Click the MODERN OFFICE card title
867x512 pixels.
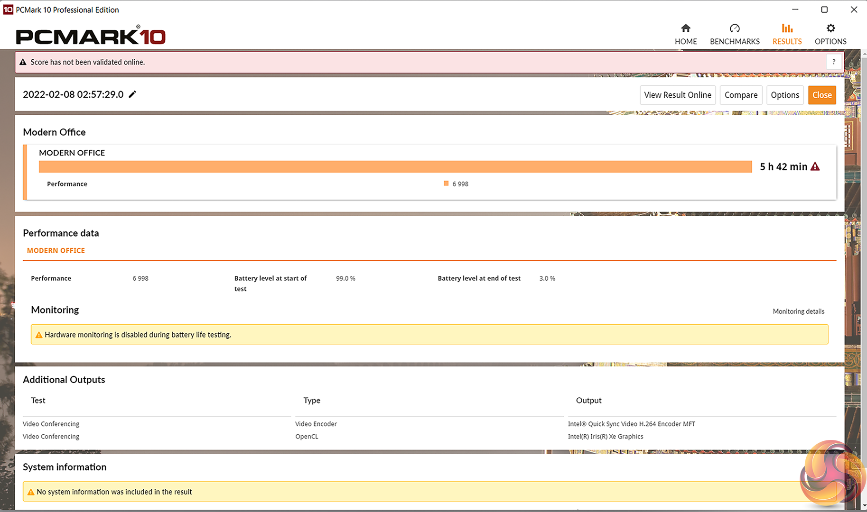coord(72,153)
